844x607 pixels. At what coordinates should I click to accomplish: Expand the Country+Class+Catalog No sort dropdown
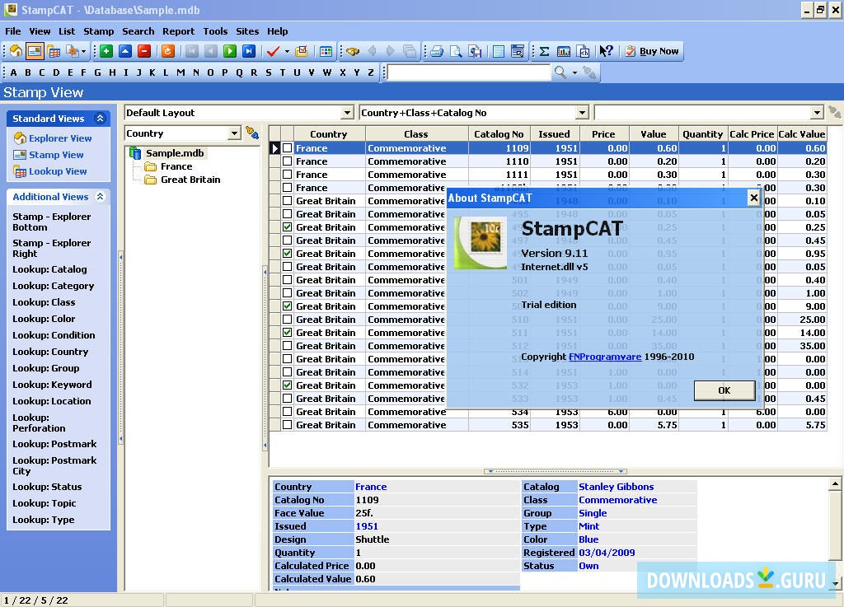click(x=582, y=113)
